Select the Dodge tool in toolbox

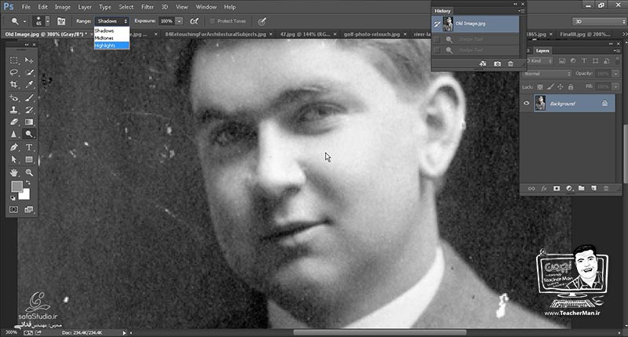[29, 134]
